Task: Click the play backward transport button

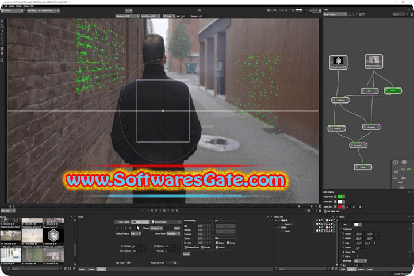Action: (x=160, y=210)
